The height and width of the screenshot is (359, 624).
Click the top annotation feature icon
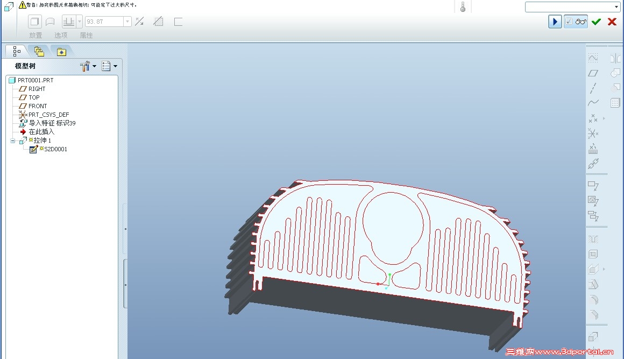(593, 186)
